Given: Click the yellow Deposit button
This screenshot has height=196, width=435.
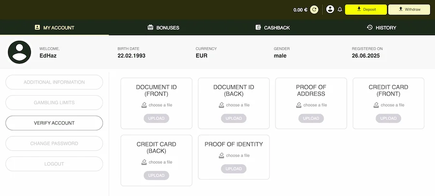Looking at the screenshot, I should 366,10.
